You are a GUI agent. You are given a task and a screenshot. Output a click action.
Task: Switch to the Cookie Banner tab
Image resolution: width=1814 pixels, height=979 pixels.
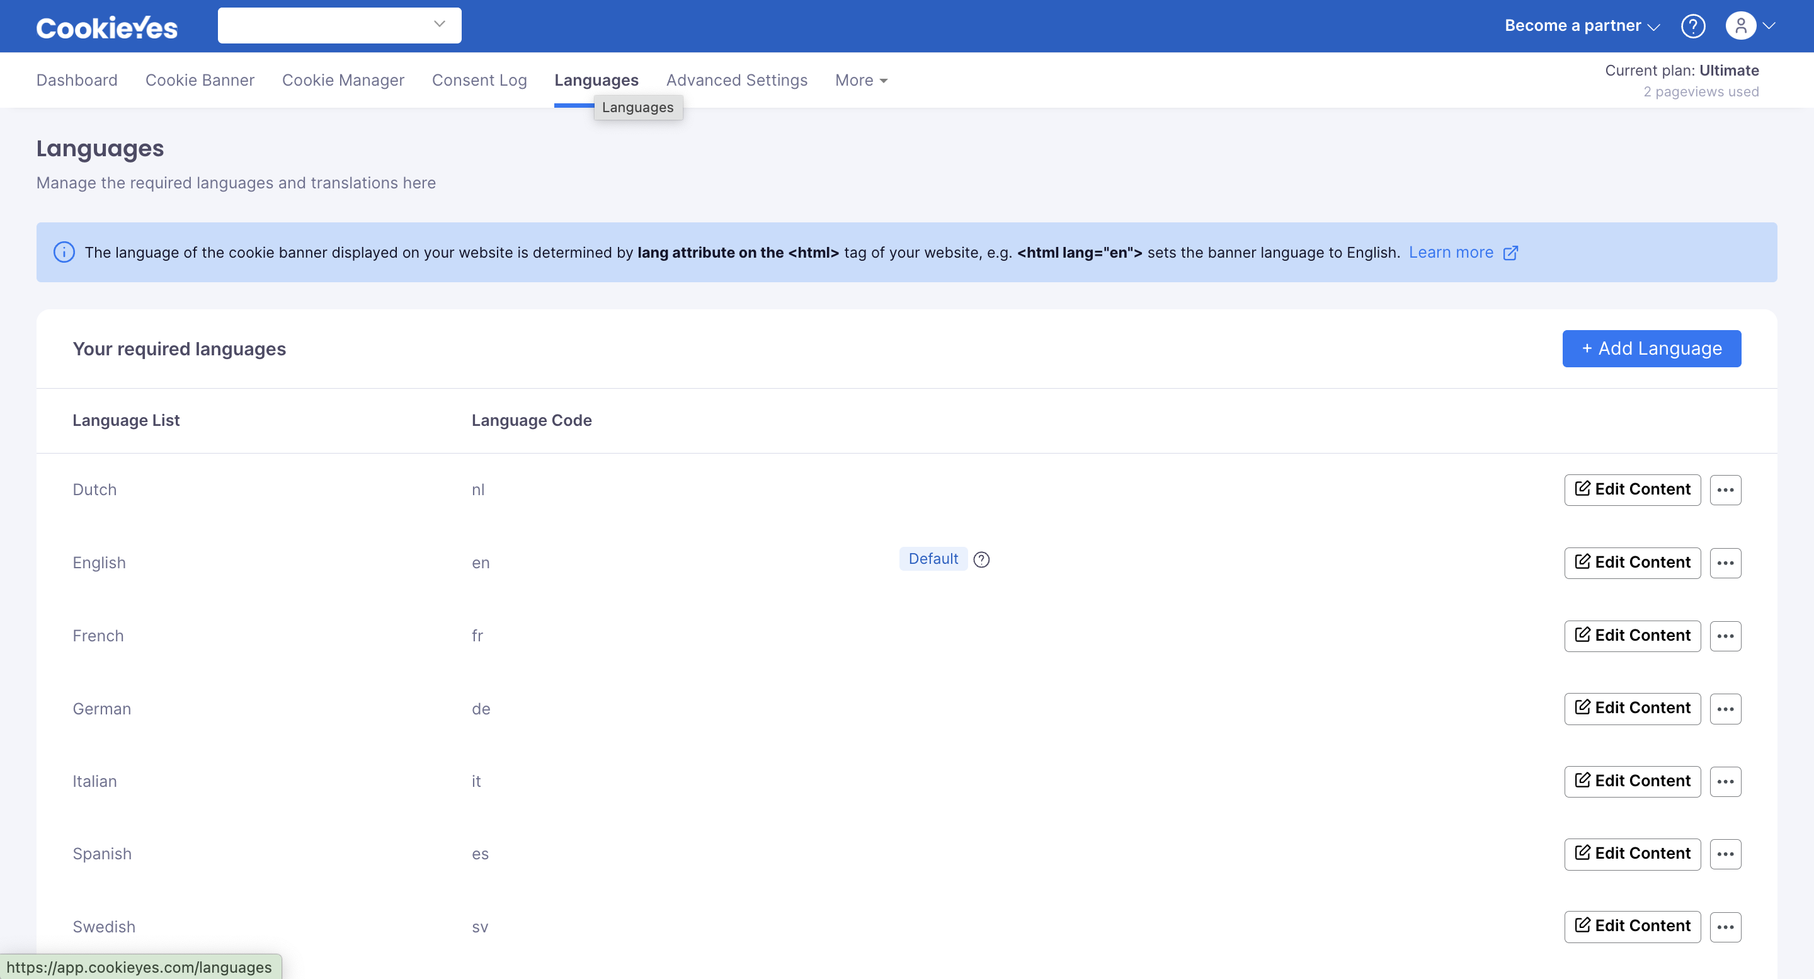tap(199, 80)
